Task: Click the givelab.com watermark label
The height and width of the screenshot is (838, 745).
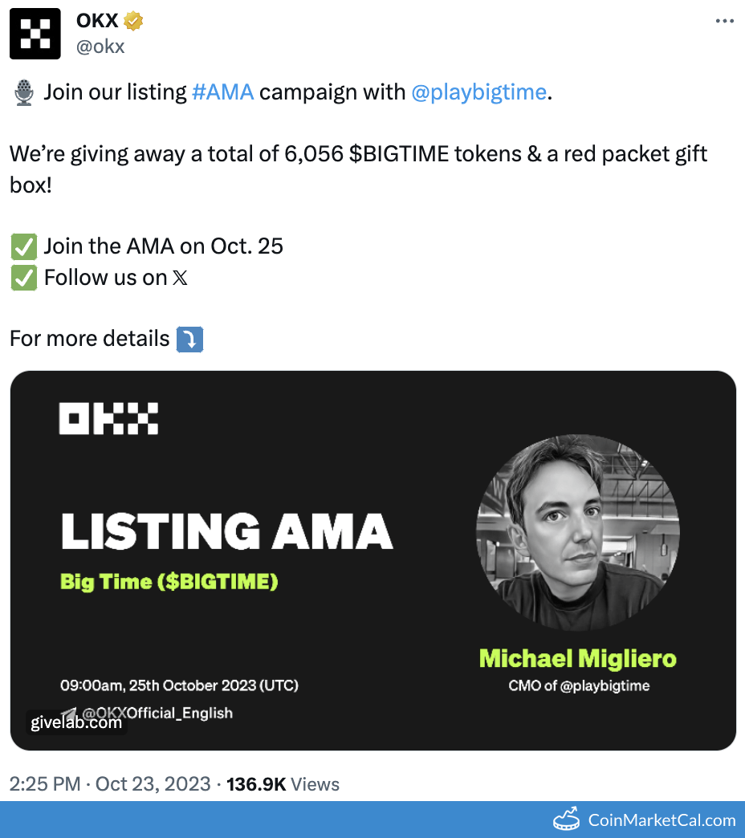Action: 76,722
